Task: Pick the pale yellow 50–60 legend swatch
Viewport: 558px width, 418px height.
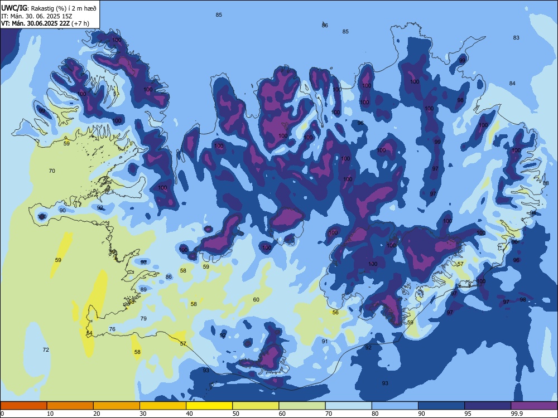Action: [x=256, y=406]
